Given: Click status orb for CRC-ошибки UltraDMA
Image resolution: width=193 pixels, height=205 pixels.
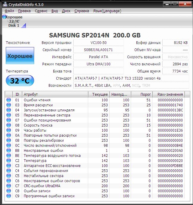Looking at the screenshot, I should (9, 186).
